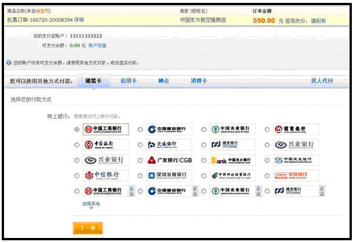Image resolution: width=353 pixels, height=242 pixels.
Task: Click the available balance 0.00 元
Action: coord(77,46)
